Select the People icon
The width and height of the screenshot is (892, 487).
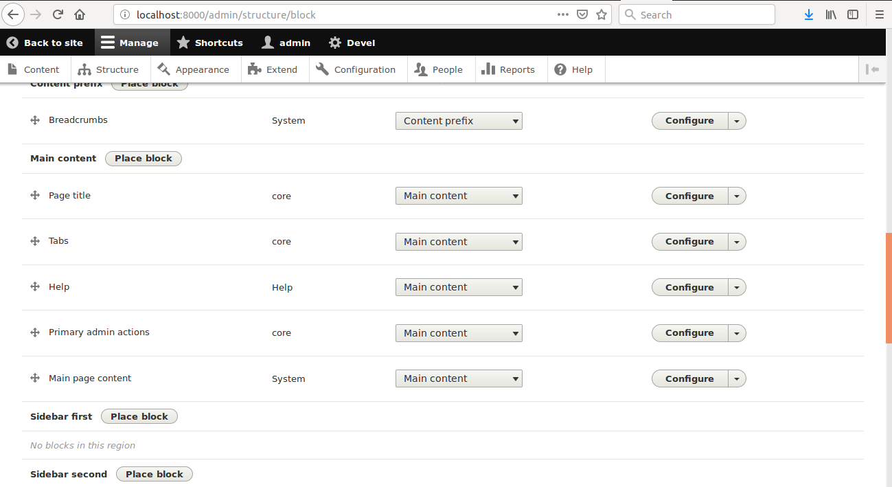click(422, 69)
